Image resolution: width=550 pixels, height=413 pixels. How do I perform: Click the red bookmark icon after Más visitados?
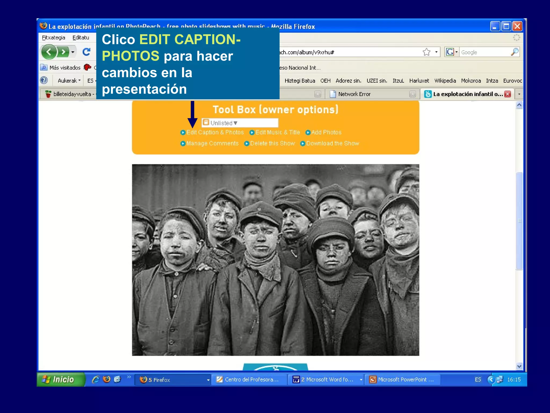[88, 67]
